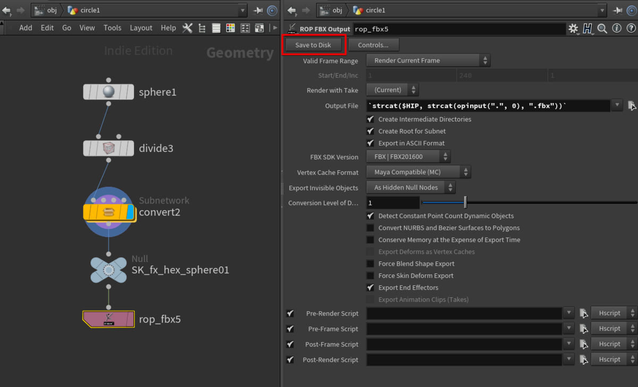The height and width of the screenshot is (387, 638).
Task: Select the convert2 subnetwork node
Action: click(x=108, y=212)
